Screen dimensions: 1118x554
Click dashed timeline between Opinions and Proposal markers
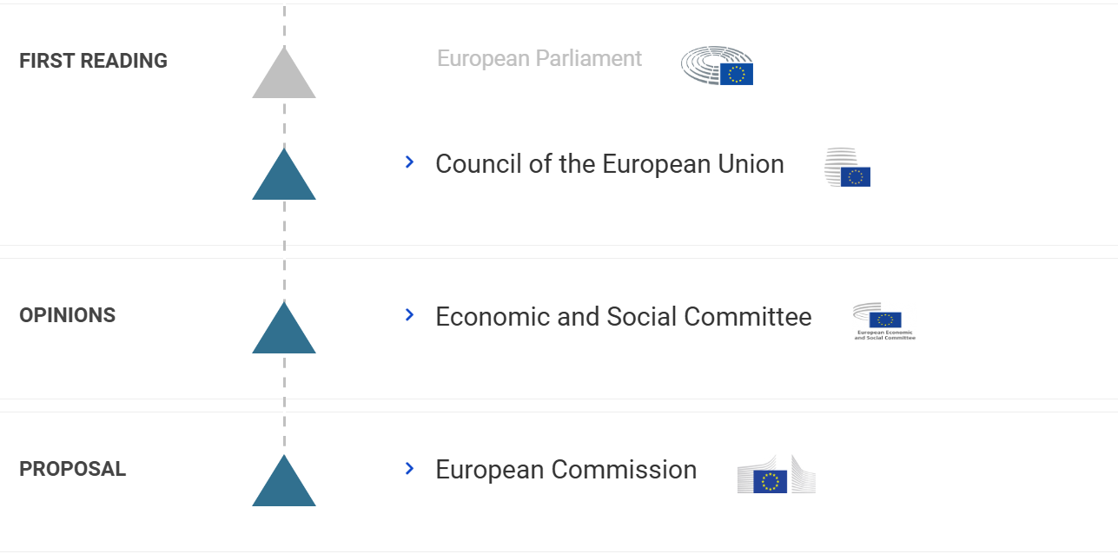284,404
